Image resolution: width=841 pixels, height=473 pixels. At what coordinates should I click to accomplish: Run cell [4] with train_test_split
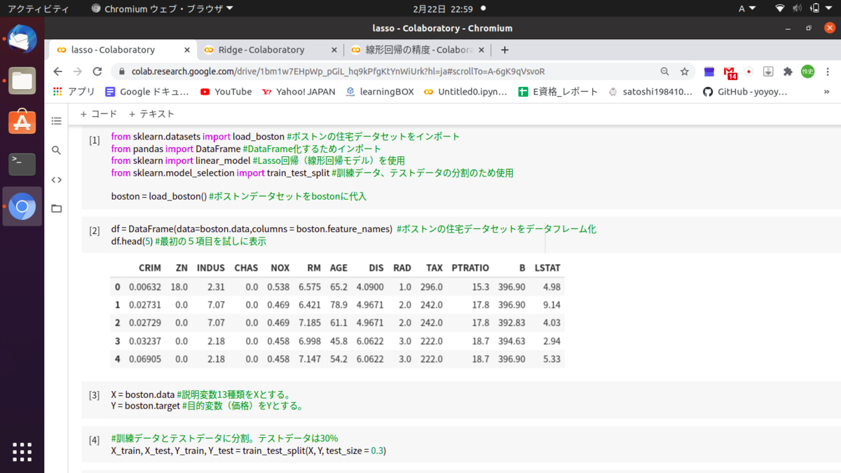point(94,440)
